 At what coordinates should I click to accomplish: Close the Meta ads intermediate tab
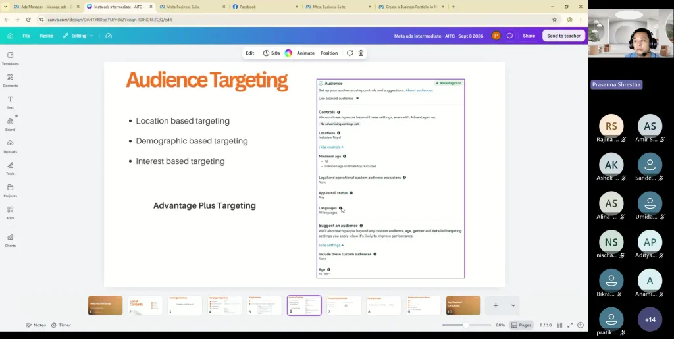(x=151, y=7)
